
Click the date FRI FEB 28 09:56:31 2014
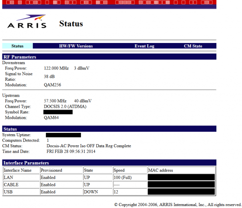click(71, 152)
